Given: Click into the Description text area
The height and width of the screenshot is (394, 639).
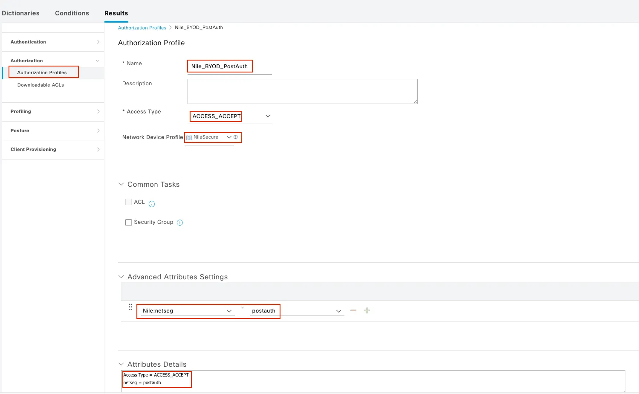Looking at the screenshot, I should point(303,91).
